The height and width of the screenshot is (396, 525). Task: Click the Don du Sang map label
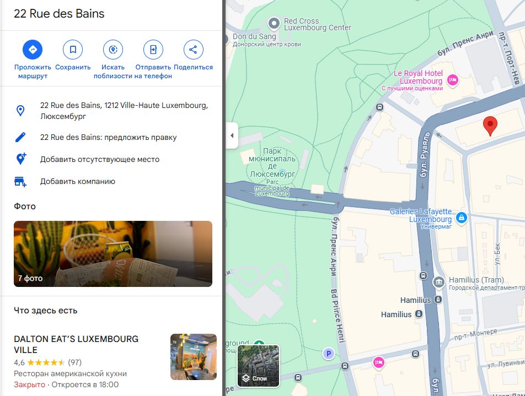254,36
